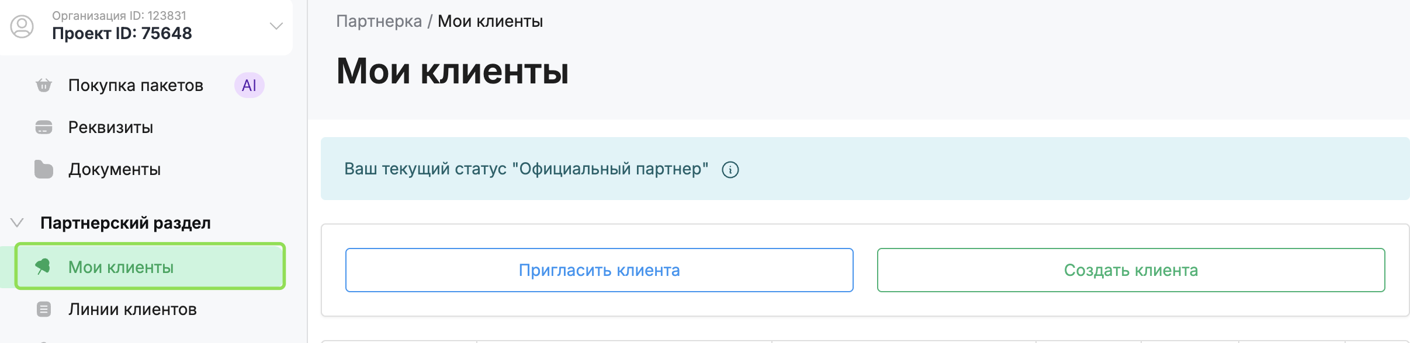Image resolution: width=1410 pixels, height=343 pixels.
Task: Click the green icon beside Мои клиенты
Action: (43, 267)
